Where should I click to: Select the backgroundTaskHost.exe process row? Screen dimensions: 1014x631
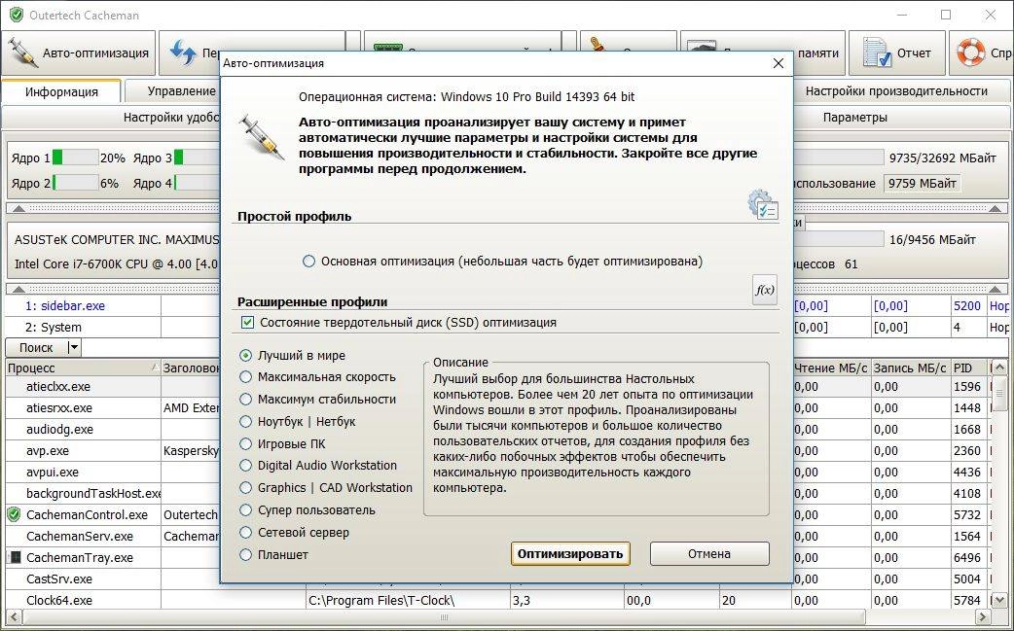coord(93,494)
